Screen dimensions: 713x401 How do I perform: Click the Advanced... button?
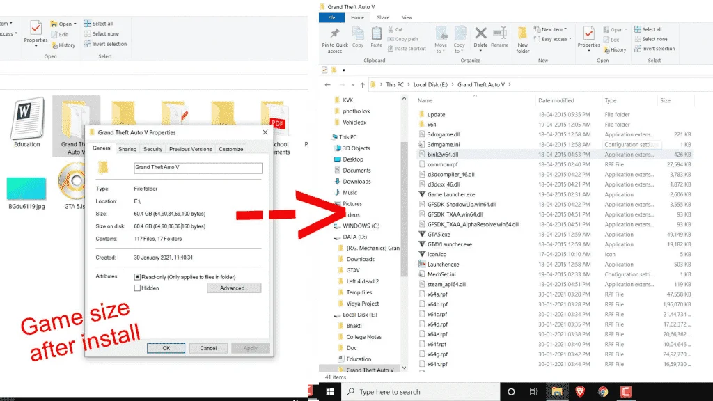pos(234,288)
